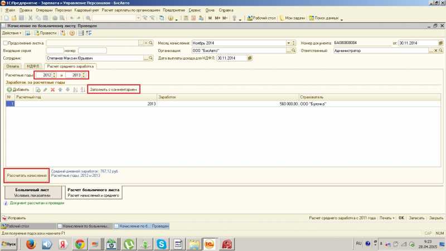The height and width of the screenshot is (251, 446).
Task: Open lookup magnifier for Сотрудник field
Action: [151, 58]
